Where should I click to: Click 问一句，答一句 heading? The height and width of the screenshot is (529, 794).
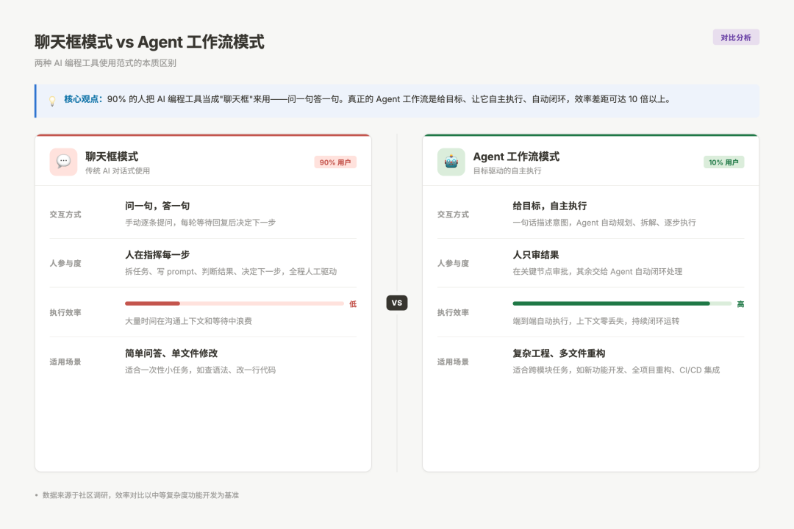(x=157, y=206)
